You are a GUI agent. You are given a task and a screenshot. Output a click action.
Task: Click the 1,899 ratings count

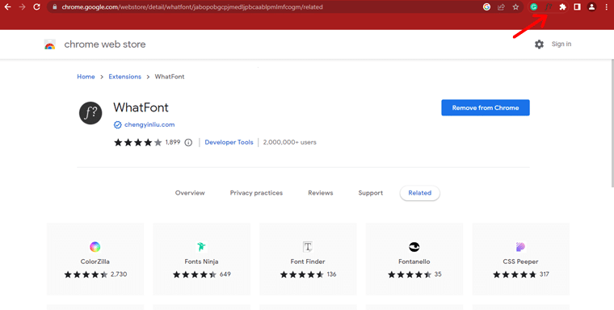173,142
